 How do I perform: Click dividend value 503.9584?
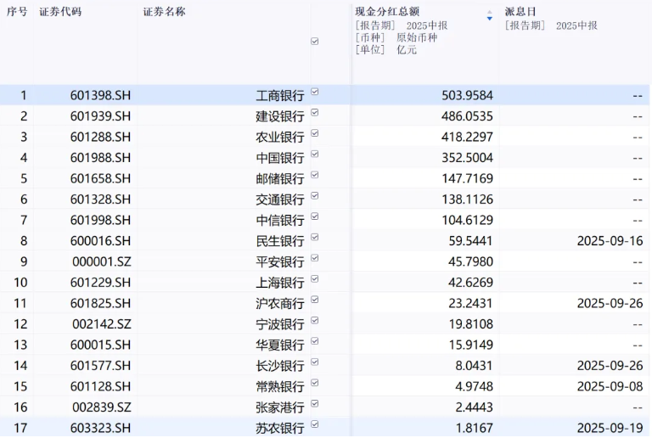468,96
